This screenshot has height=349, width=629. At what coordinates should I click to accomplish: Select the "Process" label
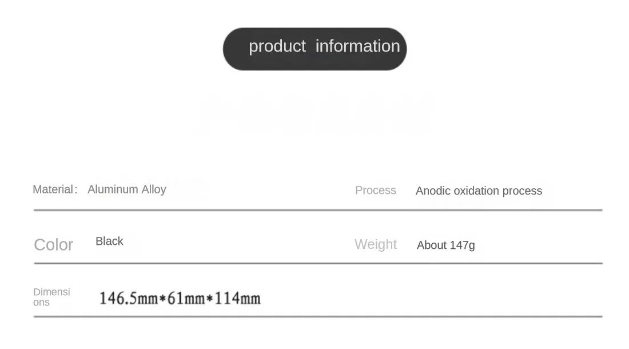point(375,191)
